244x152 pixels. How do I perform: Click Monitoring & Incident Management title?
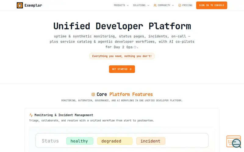[x=64, y=115]
